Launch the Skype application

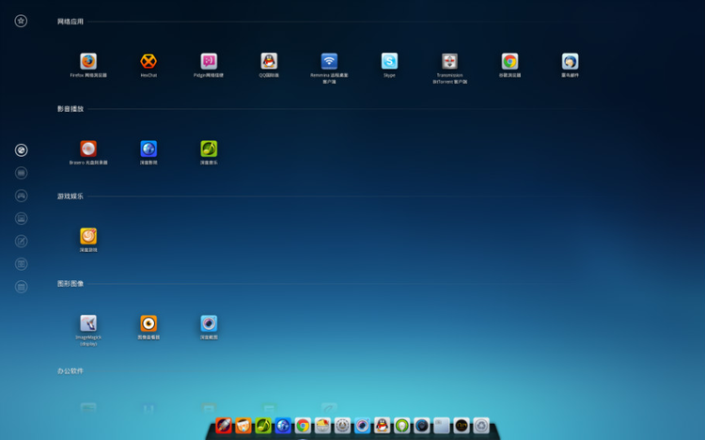pyautogui.click(x=389, y=61)
